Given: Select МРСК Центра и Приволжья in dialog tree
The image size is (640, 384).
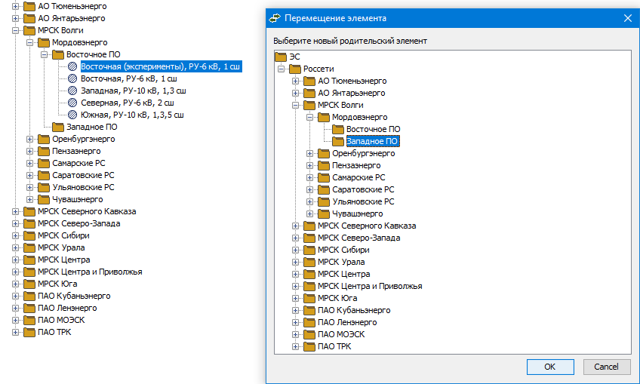Looking at the screenshot, I should pos(370,286).
